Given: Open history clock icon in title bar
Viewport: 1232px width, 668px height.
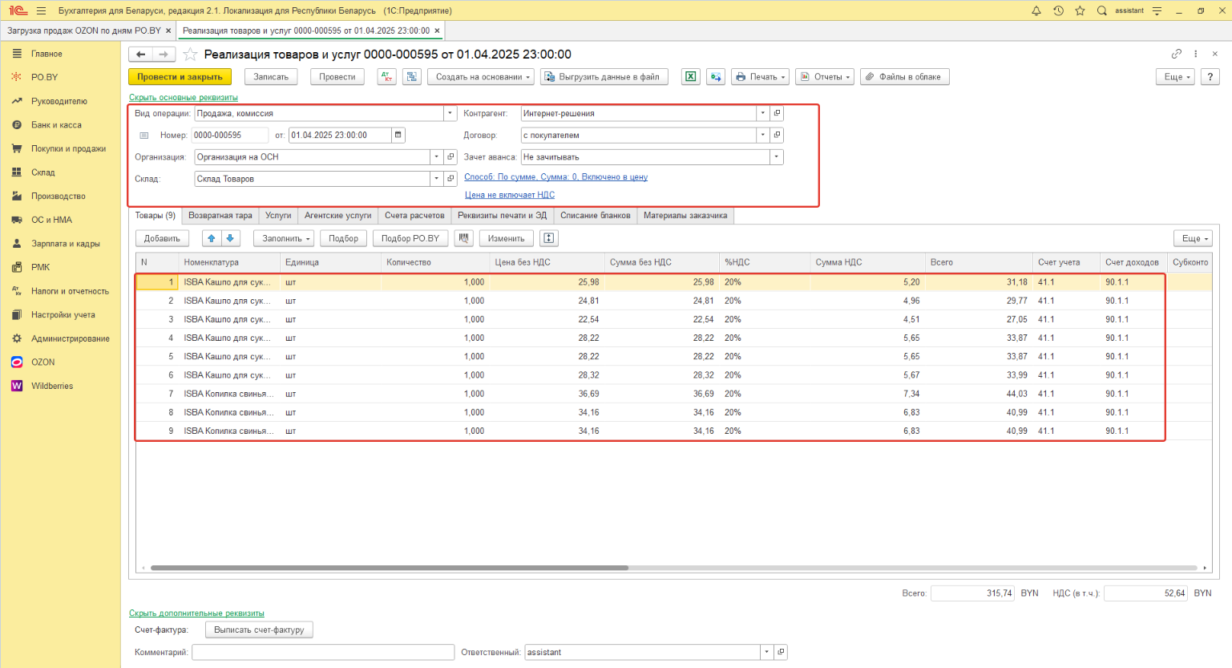Looking at the screenshot, I should (x=1058, y=10).
